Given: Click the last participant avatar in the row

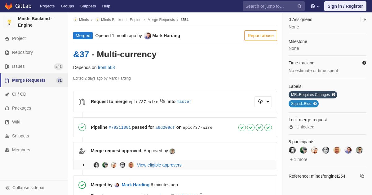Looking at the screenshot, I should (x=359, y=150).
